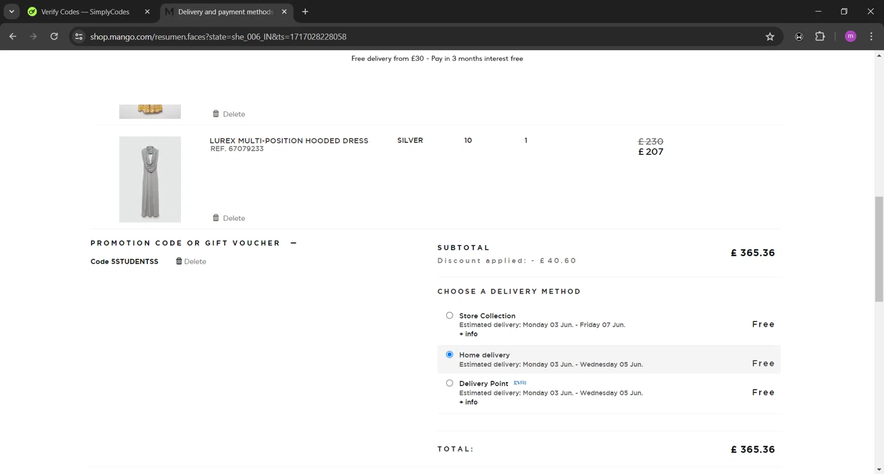
Task: Restore down the Chrome window
Action: point(844,11)
